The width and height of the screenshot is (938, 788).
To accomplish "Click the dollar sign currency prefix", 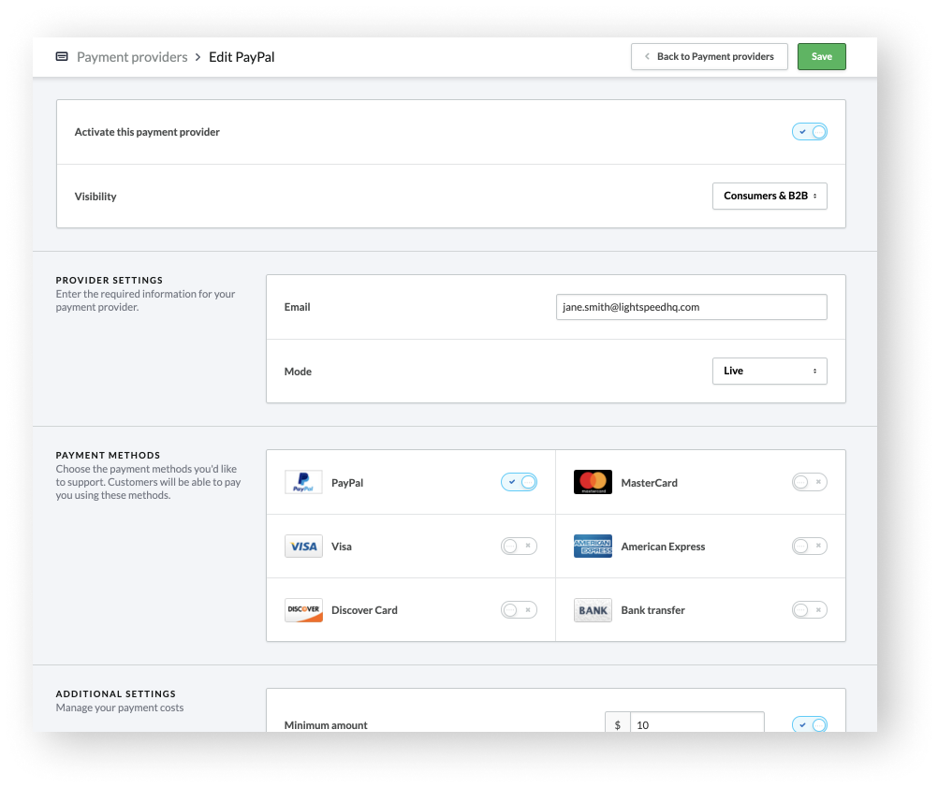I will click(617, 725).
